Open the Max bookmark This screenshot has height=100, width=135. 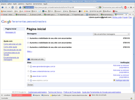coord(115,11)
